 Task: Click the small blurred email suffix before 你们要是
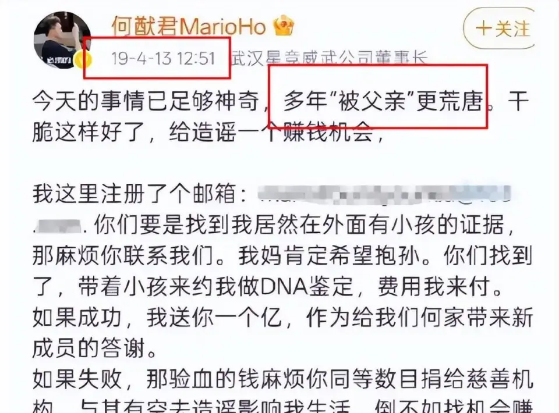click(58, 225)
